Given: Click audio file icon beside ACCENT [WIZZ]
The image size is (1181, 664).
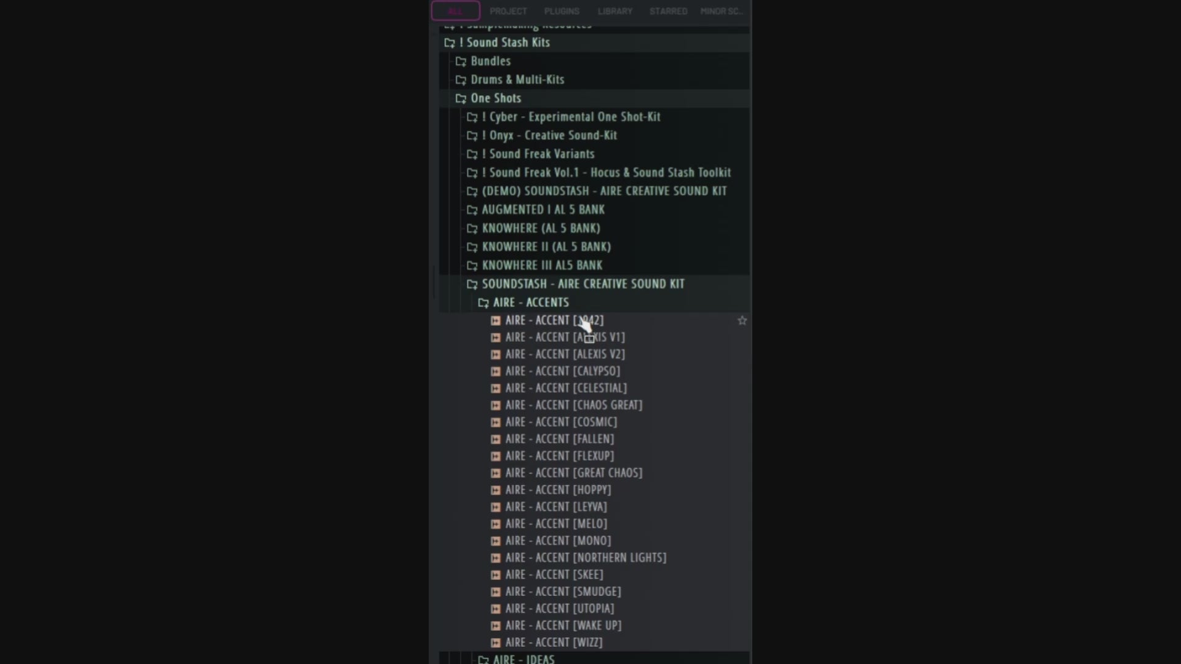Looking at the screenshot, I should pyautogui.click(x=496, y=642).
